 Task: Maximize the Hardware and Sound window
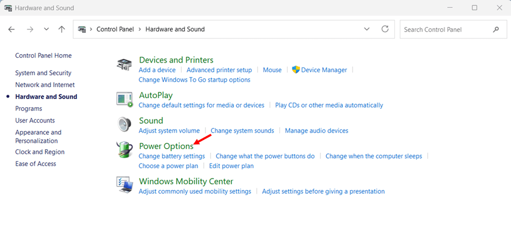[474, 8]
